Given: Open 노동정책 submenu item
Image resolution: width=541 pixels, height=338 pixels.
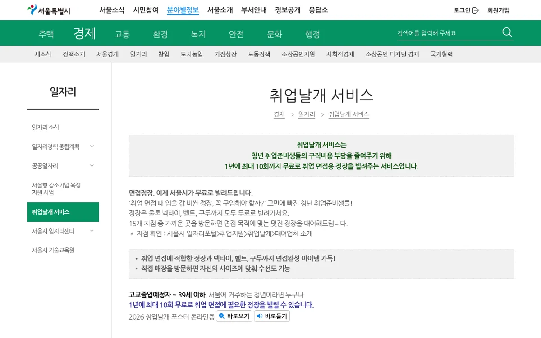Looking at the screenshot, I should 259,54.
